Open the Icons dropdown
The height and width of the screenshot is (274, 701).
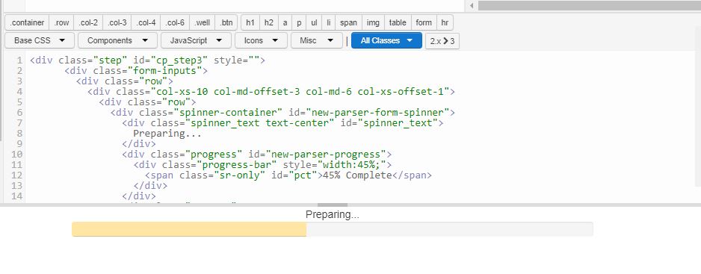261,40
